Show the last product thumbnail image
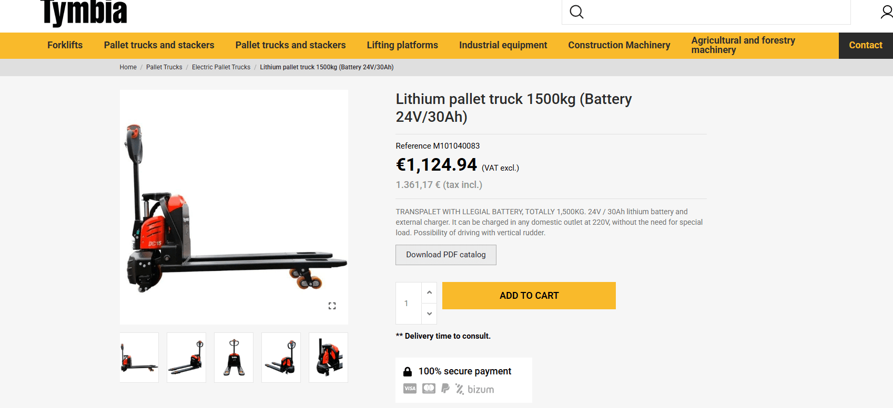Screen dimensions: 893x408 (x=328, y=358)
